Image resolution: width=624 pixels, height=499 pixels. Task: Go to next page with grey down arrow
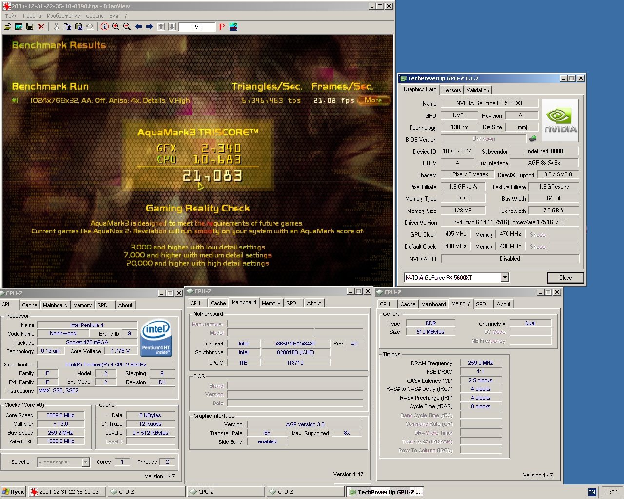(172, 27)
